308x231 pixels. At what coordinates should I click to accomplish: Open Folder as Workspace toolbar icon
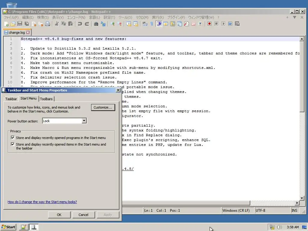[x=193, y=24]
